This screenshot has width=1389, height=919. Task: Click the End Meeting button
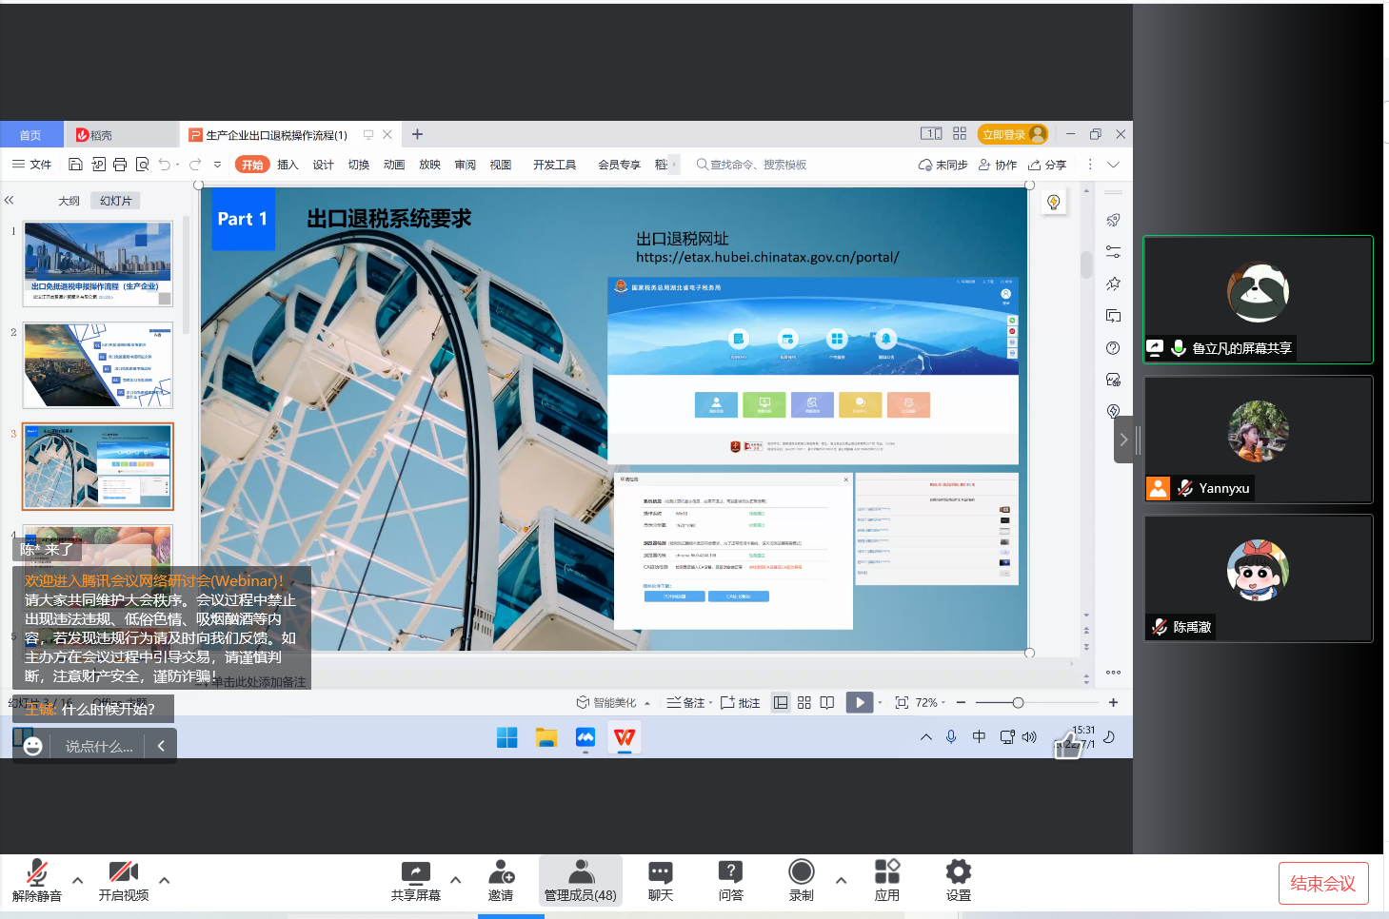pyautogui.click(x=1322, y=884)
